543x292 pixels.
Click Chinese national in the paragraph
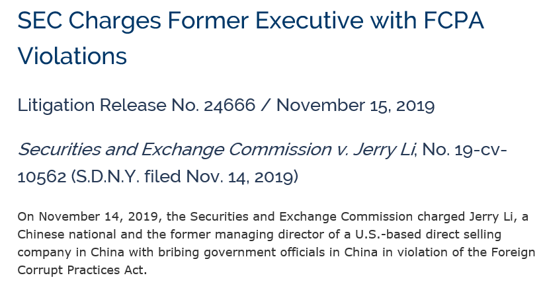[x=67, y=235]
